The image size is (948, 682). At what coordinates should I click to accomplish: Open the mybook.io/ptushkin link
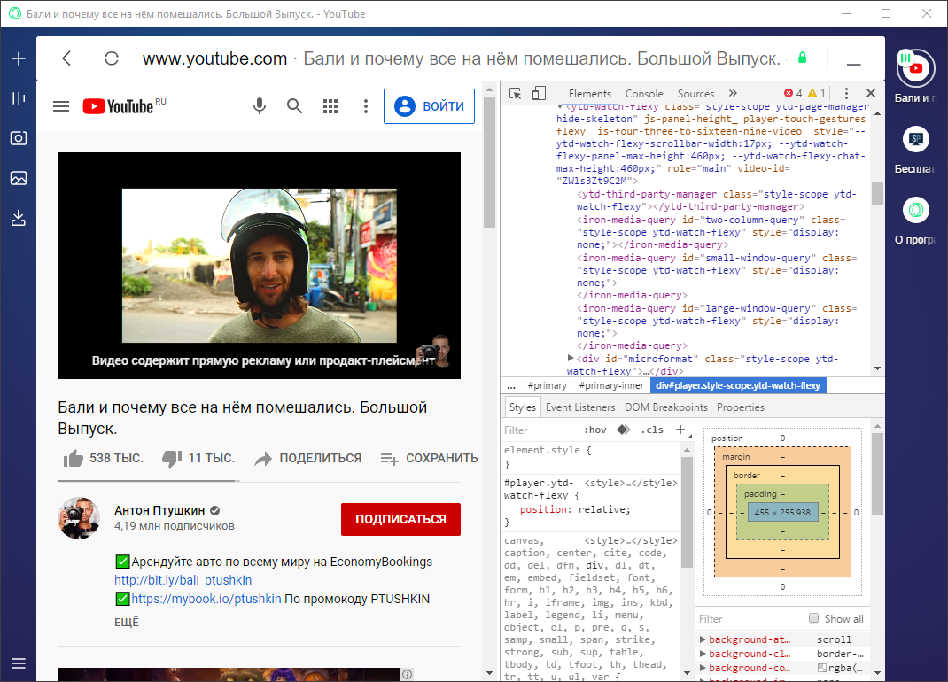[206, 599]
